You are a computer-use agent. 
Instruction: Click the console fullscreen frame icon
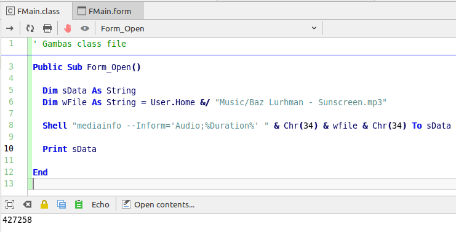tap(10, 204)
